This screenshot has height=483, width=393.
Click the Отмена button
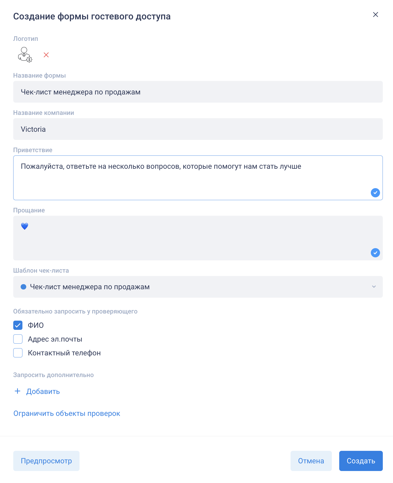tap(311, 461)
